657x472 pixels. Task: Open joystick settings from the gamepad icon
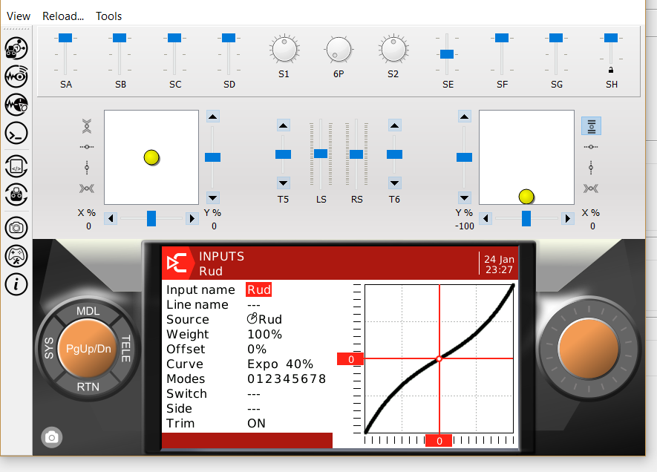click(x=16, y=256)
